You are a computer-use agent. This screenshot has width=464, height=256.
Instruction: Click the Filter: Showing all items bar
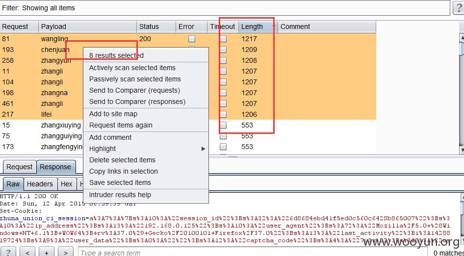click(225, 8)
